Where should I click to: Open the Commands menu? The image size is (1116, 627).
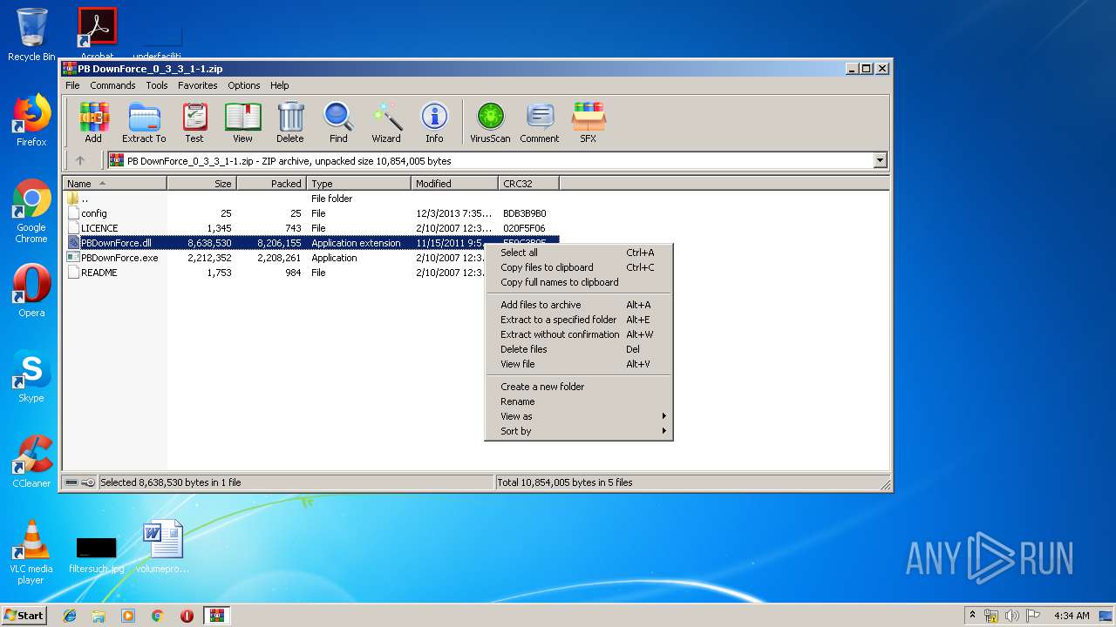112,85
